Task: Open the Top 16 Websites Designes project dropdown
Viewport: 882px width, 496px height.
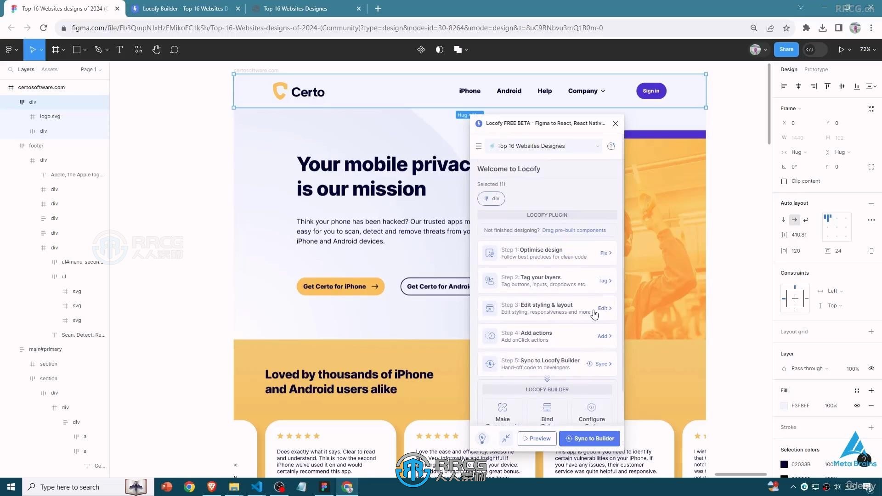Action: tap(543, 146)
